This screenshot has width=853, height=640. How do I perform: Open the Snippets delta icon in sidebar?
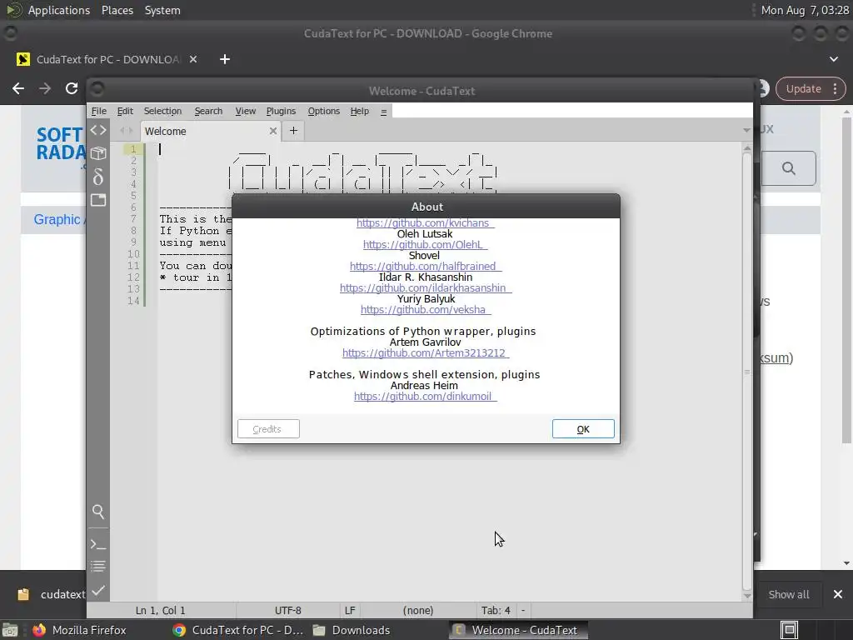[98, 177]
